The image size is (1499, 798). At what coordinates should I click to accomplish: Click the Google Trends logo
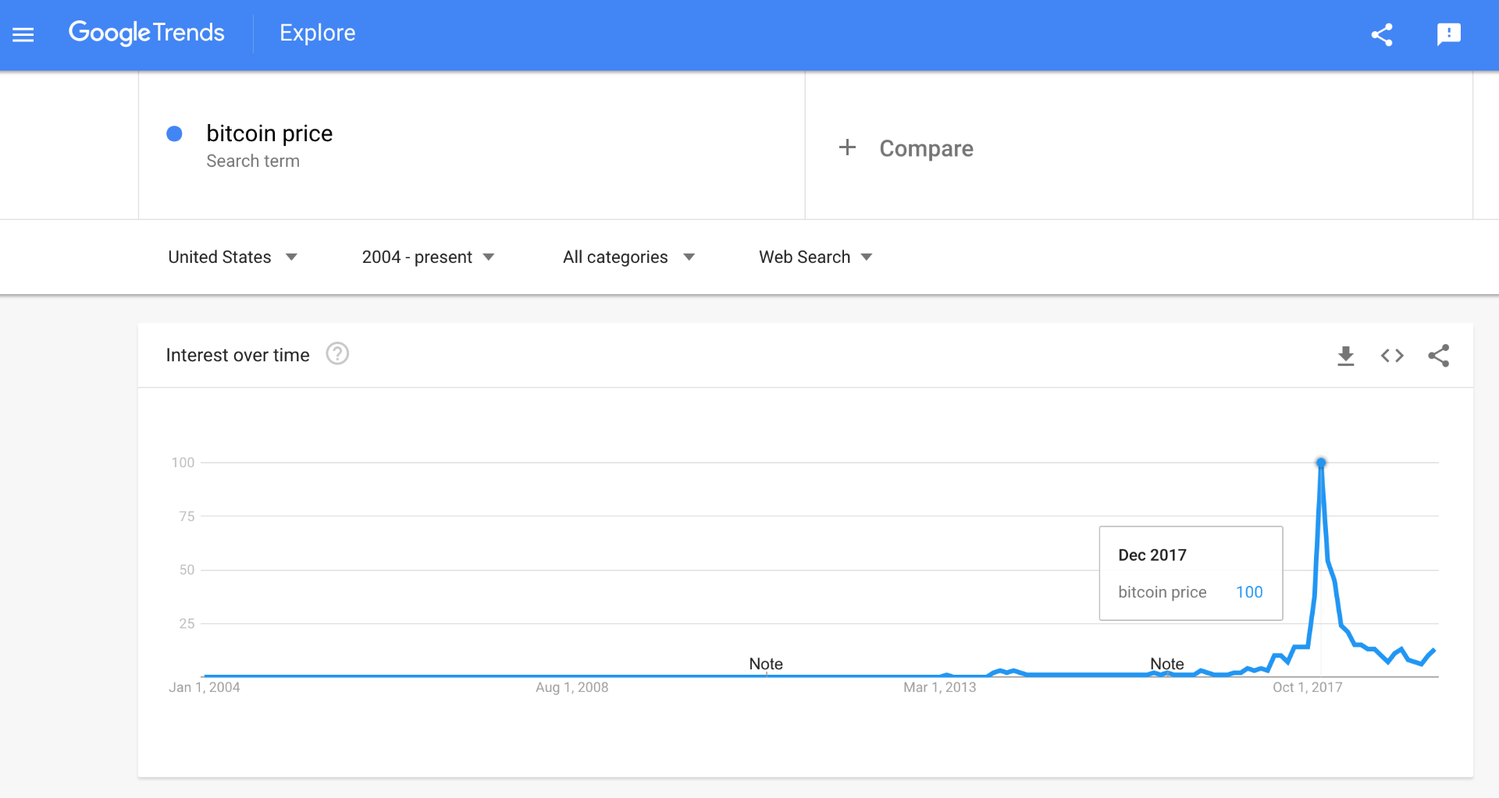click(x=147, y=33)
